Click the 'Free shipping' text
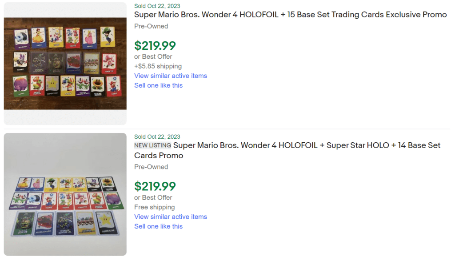This screenshot has height=257, width=455. tap(154, 207)
